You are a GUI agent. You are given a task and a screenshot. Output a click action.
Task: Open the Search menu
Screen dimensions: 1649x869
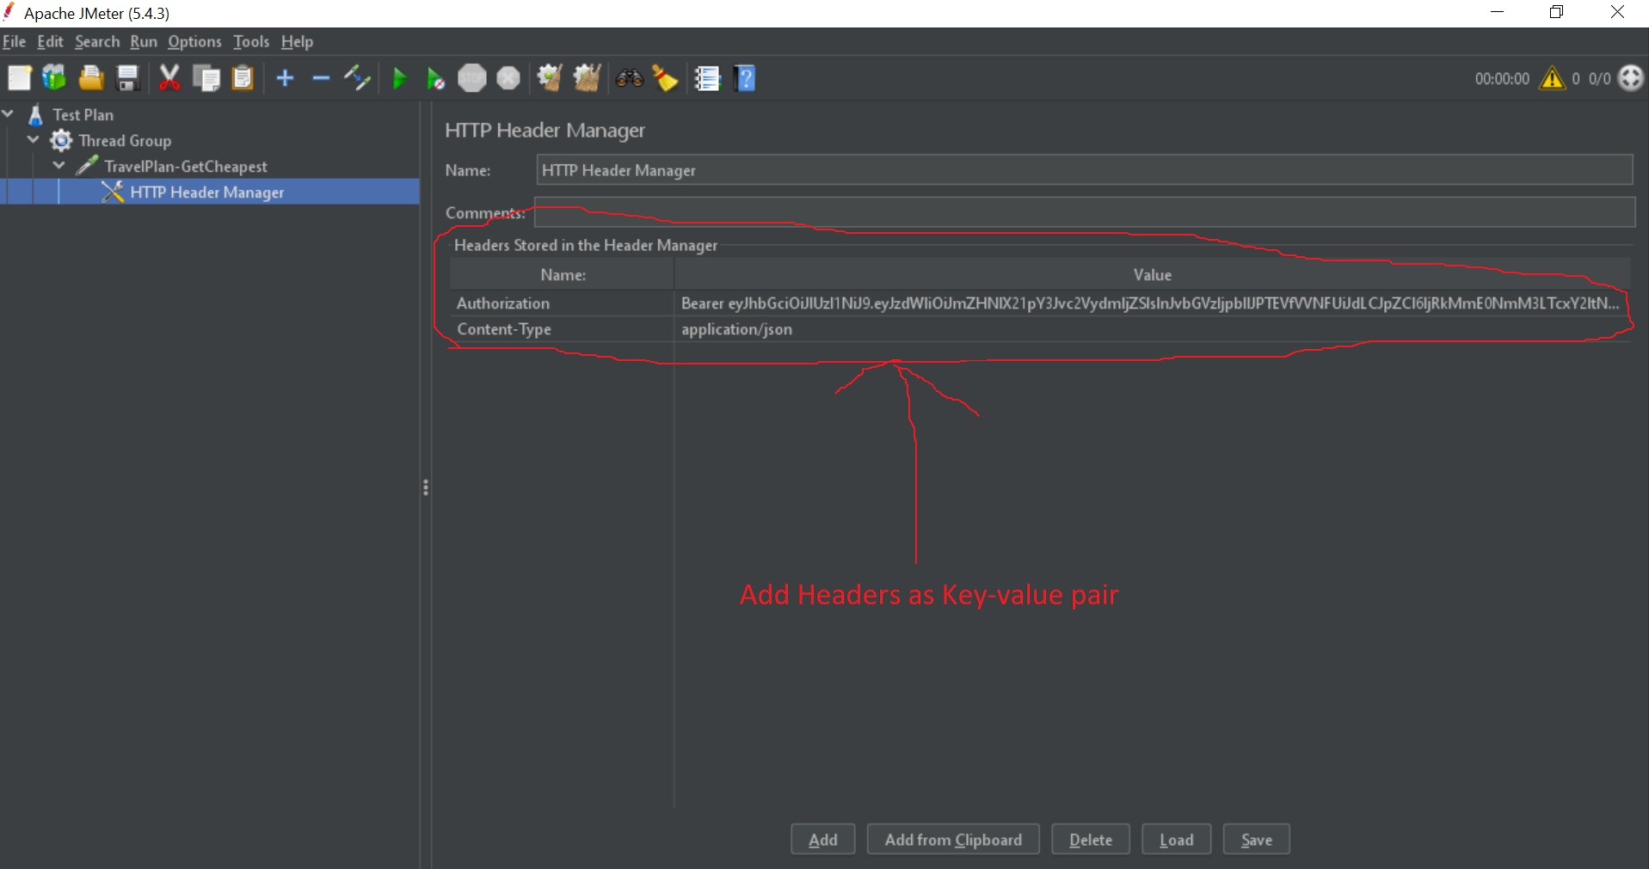[x=97, y=41]
